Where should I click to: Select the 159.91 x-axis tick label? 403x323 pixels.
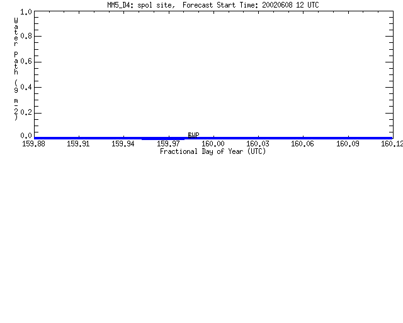point(78,144)
